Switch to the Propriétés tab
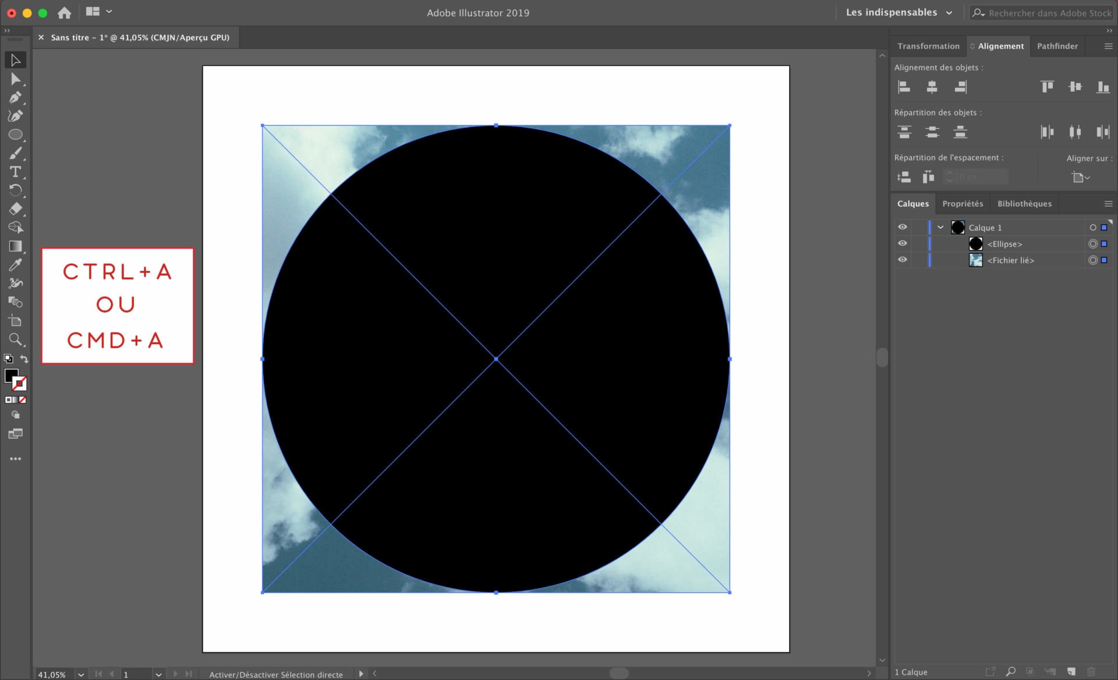This screenshot has height=680, width=1118. pyautogui.click(x=963, y=204)
